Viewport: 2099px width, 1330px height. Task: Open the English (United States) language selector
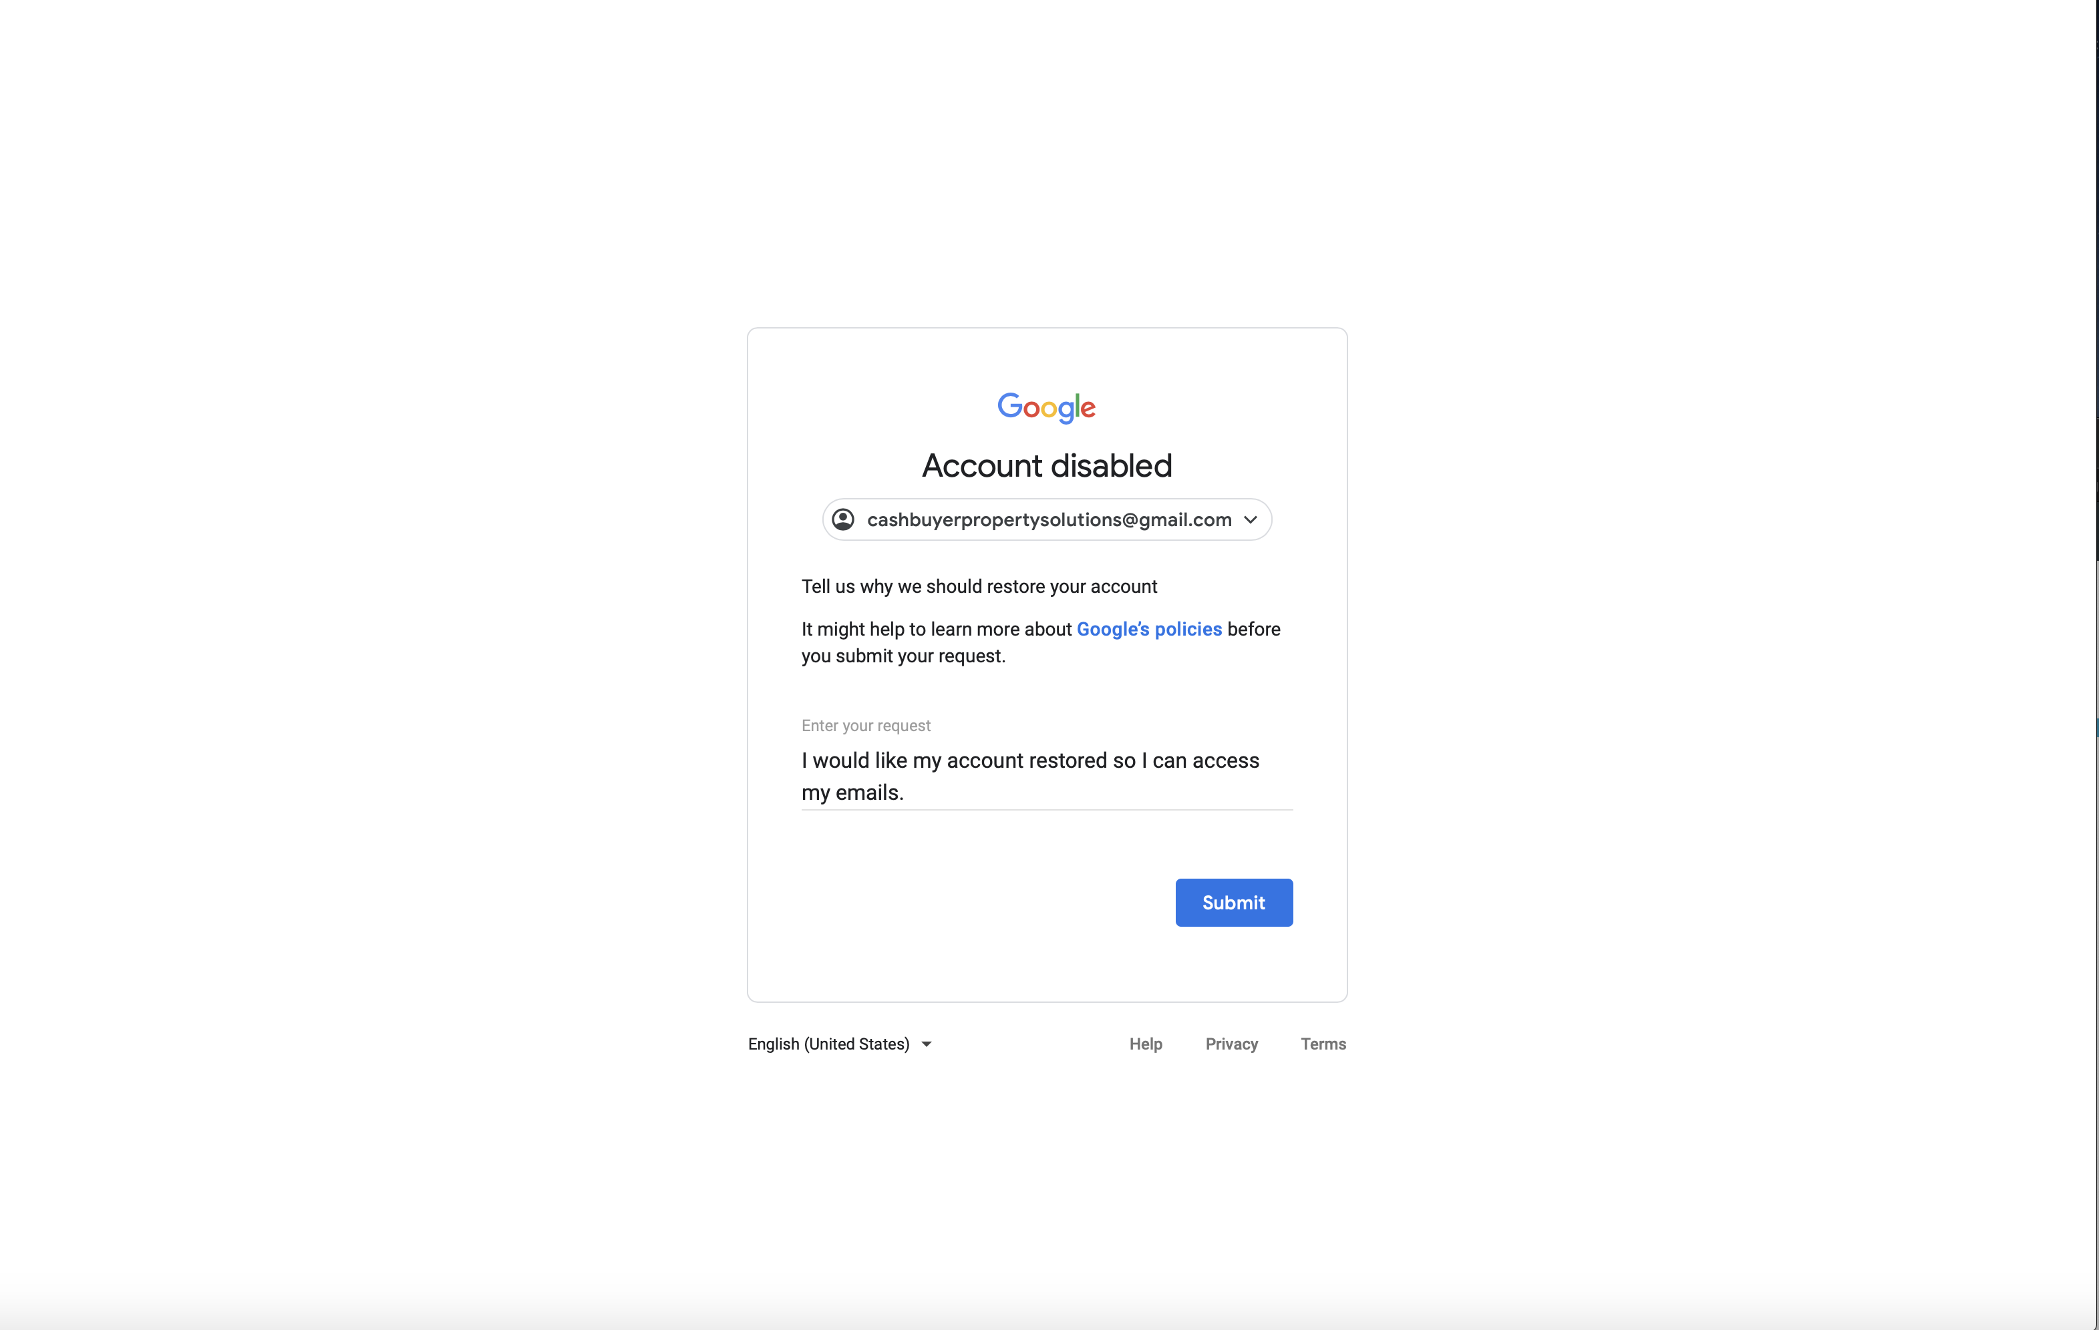[829, 1044]
